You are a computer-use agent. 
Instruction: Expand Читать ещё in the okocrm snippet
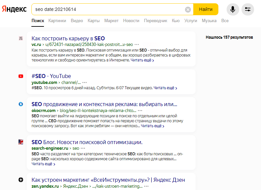(153, 126)
